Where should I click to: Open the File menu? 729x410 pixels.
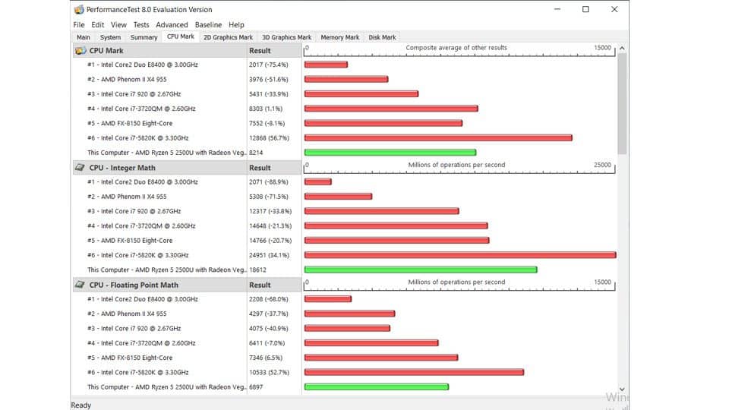[79, 24]
